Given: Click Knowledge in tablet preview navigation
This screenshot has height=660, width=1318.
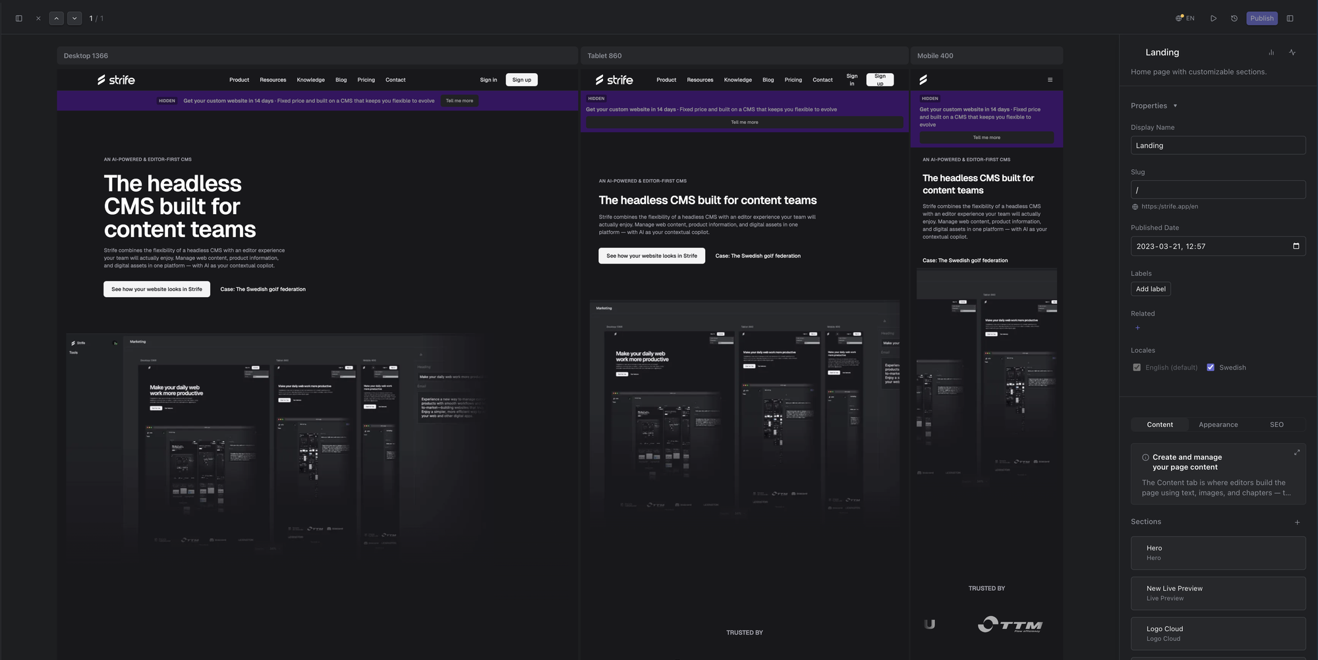Looking at the screenshot, I should [x=737, y=80].
